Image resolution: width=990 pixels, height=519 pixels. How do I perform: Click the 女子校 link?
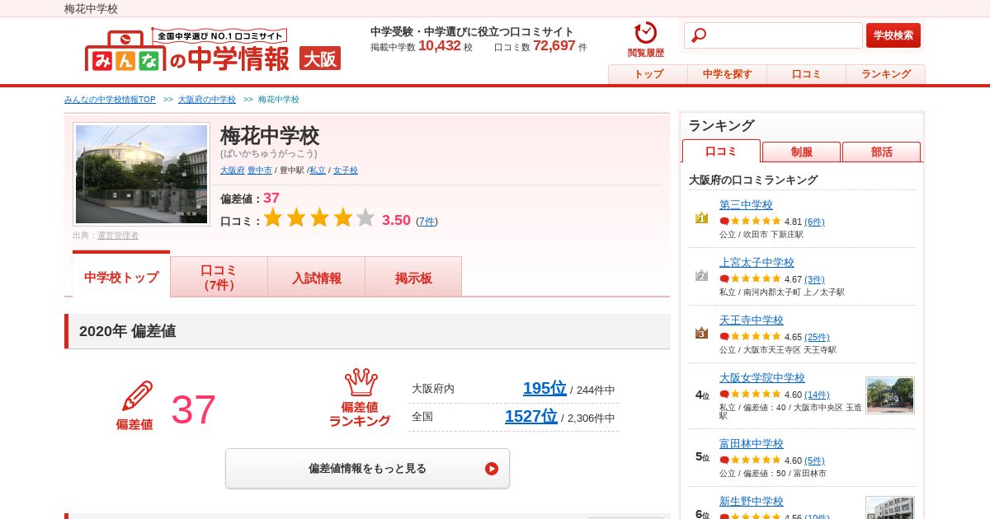(346, 170)
